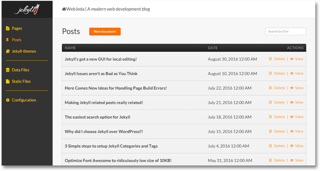Click the "Posts" page heading

(71, 31)
